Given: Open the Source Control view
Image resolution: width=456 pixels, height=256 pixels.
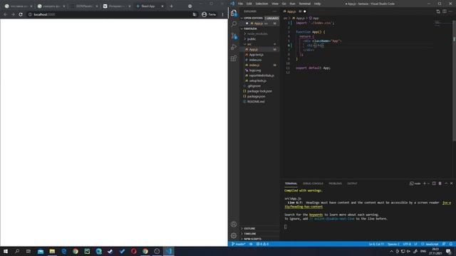Looking at the screenshot, I should 234,36.
